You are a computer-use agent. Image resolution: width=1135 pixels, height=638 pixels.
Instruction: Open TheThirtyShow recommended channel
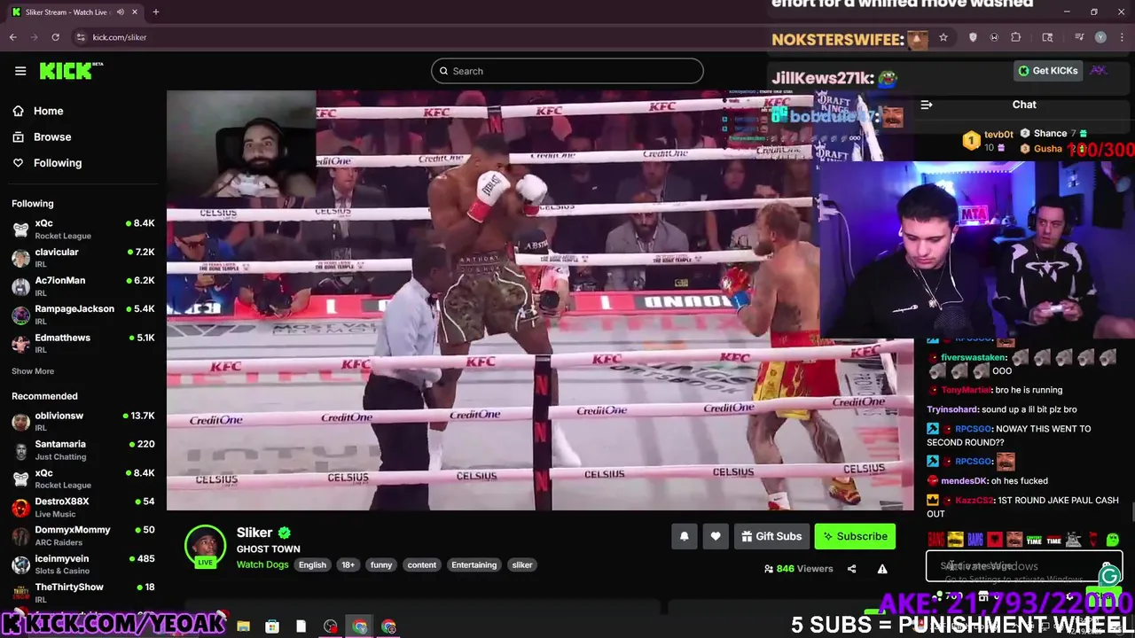click(83, 593)
